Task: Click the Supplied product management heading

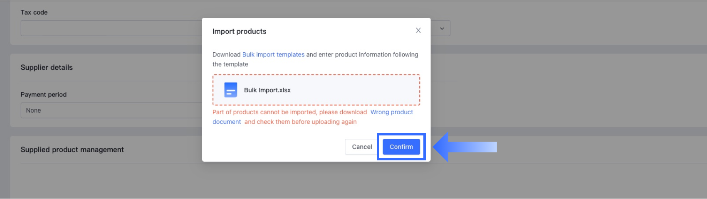Action: tap(72, 150)
